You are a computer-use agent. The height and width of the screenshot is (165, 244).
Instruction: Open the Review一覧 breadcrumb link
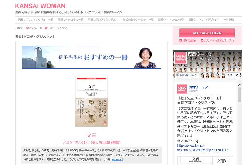click(34, 28)
